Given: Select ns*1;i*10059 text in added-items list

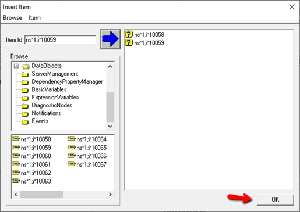Looking at the screenshot, I should click(149, 43).
